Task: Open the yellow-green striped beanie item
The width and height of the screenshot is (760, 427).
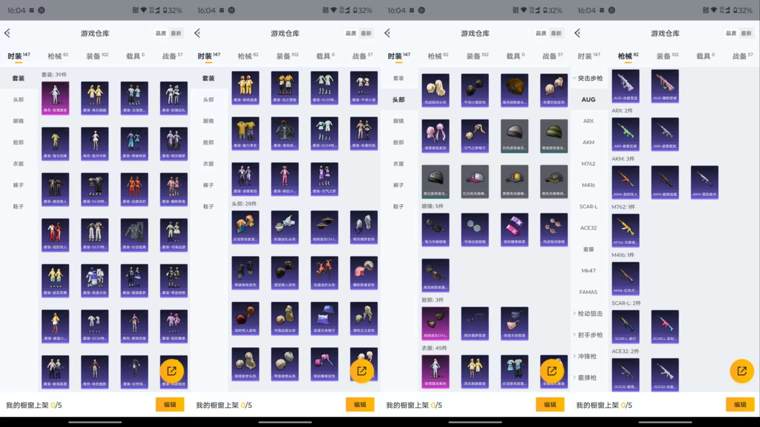Action: pyautogui.click(x=554, y=136)
